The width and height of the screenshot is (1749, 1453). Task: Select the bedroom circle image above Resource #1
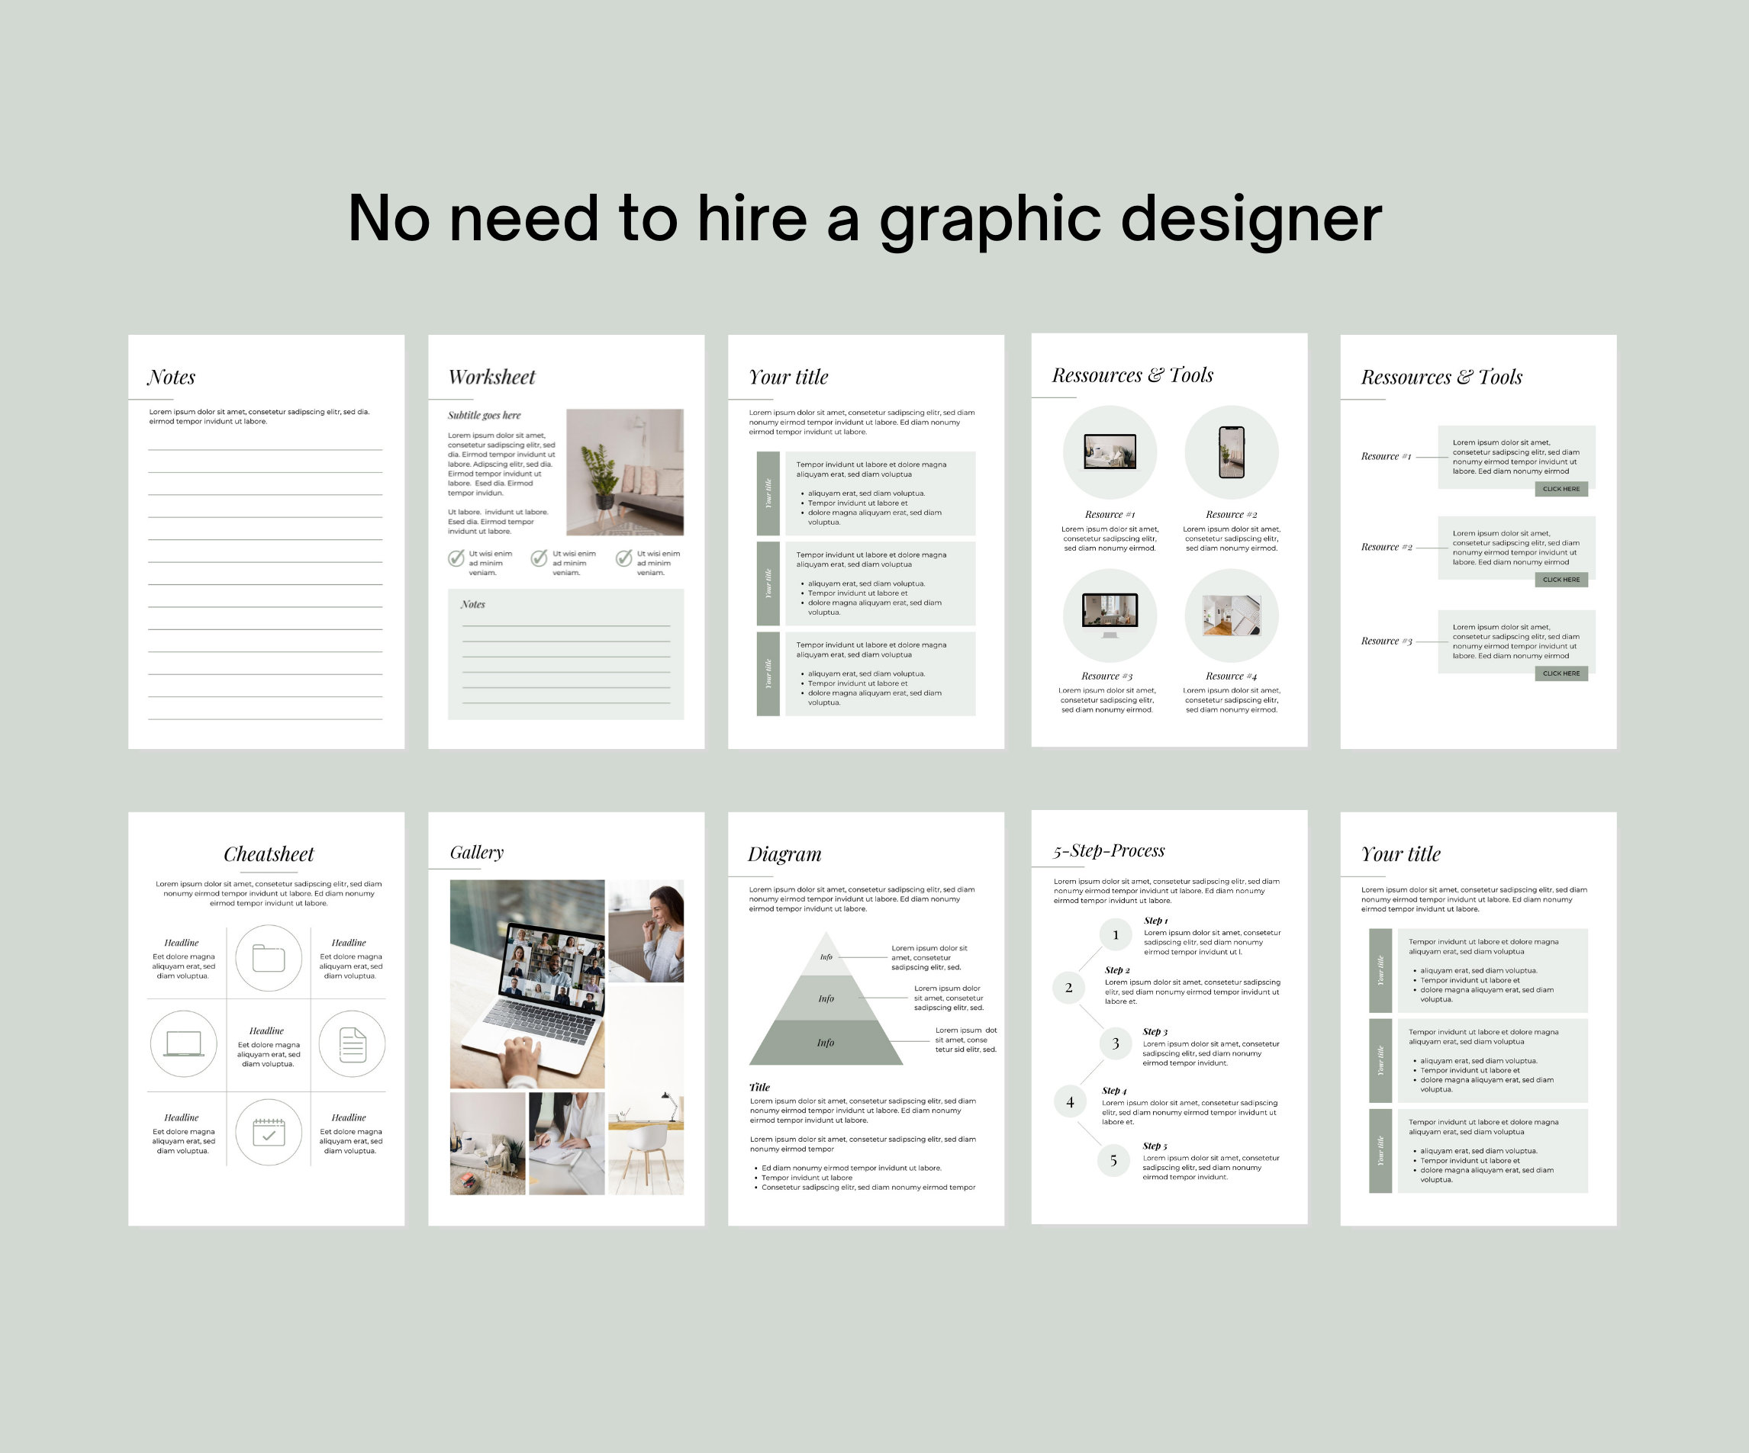click(1111, 452)
